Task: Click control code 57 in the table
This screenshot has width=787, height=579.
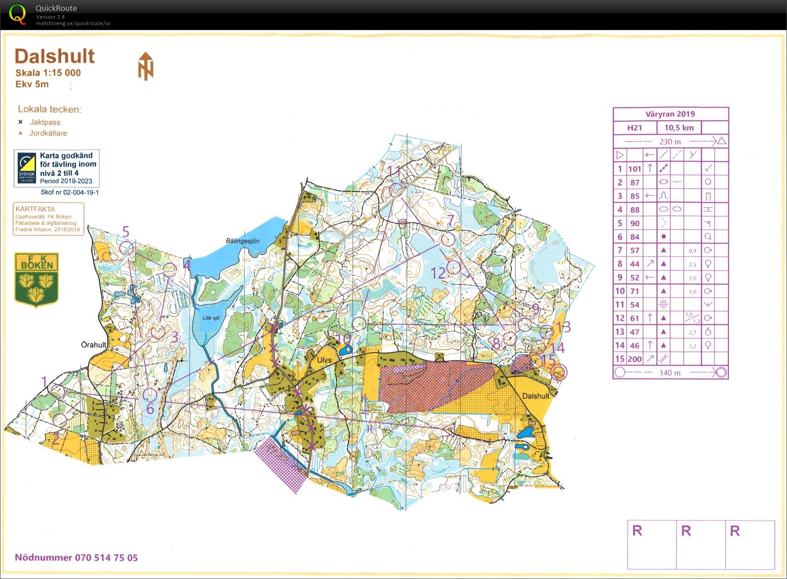Action: 634,250
